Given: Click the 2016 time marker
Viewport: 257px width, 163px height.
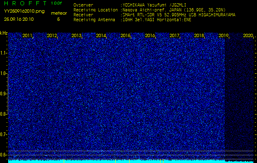Looking at the screenshot, I should pyautogui.click(x=150, y=35).
